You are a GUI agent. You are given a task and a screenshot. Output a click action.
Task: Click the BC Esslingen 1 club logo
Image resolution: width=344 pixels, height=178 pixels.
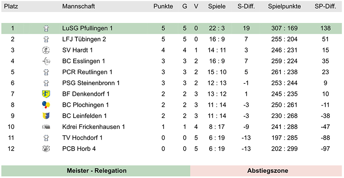[x=46, y=61]
